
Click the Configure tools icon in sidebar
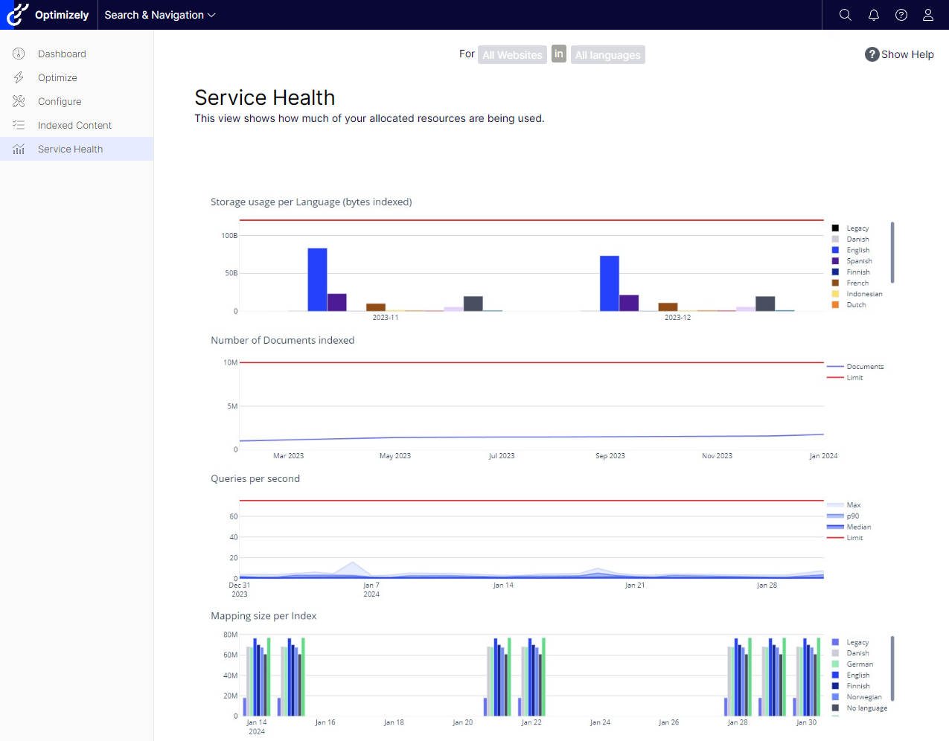(19, 101)
